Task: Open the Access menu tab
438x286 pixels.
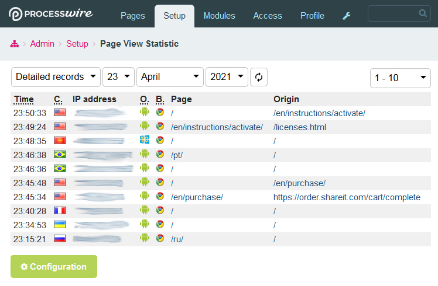Action: [x=268, y=16]
